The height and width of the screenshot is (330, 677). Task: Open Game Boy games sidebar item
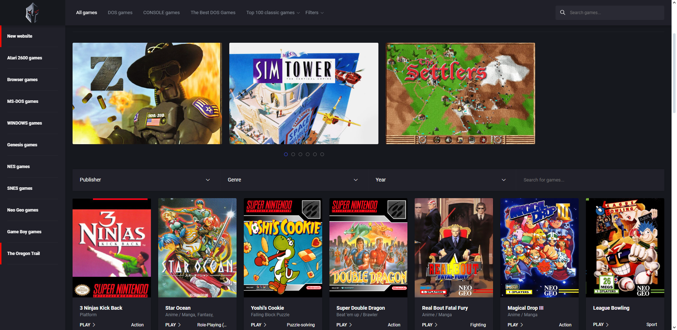pyautogui.click(x=24, y=232)
